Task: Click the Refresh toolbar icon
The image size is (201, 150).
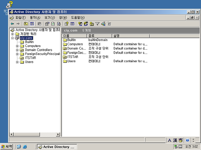Action: (x=53, y=24)
